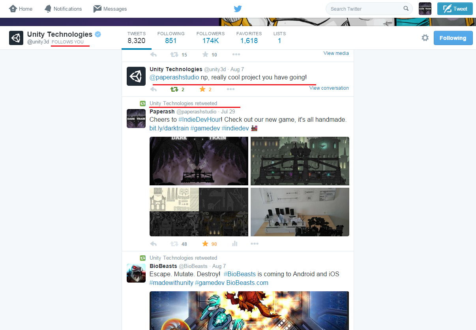Toggle the Following button for Unity

453,38
